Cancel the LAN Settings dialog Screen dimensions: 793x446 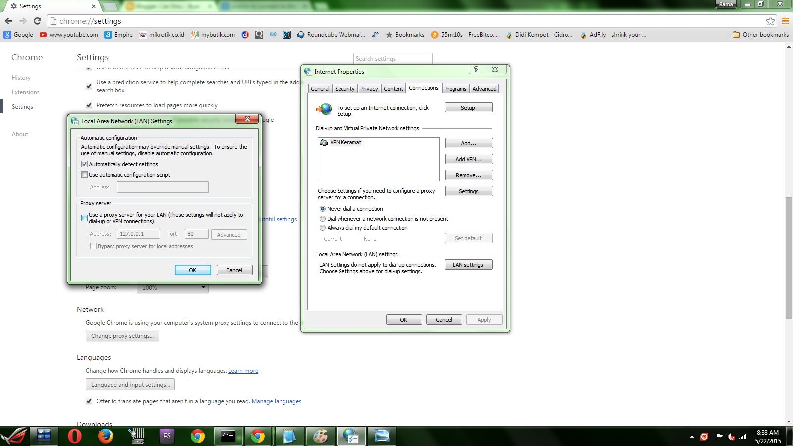(234, 270)
